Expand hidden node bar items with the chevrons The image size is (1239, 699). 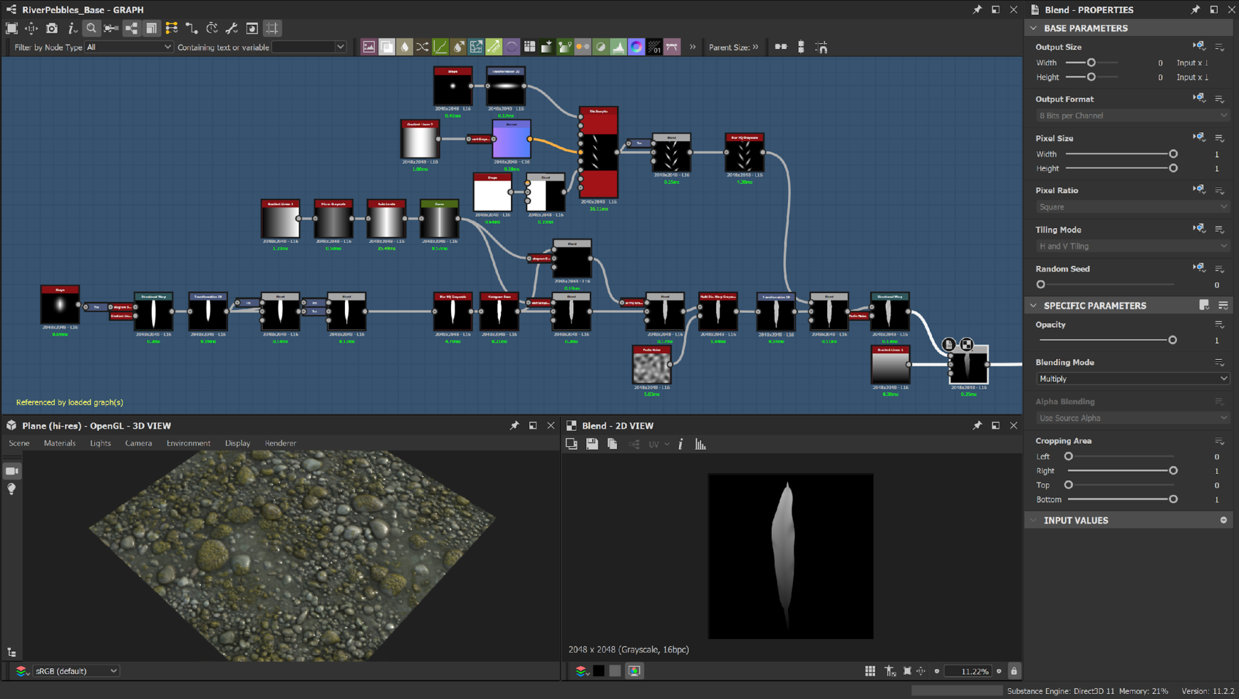point(693,47)
